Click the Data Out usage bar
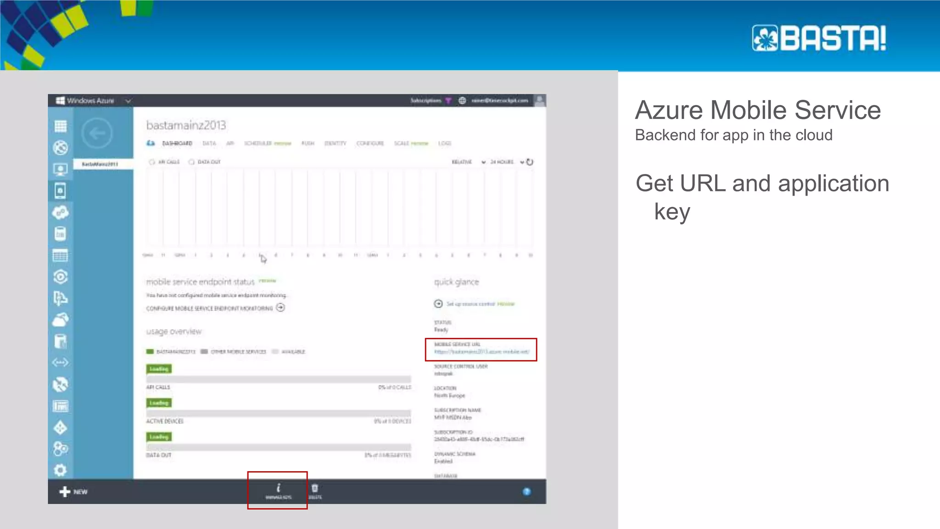The height and width of the screenshot is (529, 940). tap(279, 447)
